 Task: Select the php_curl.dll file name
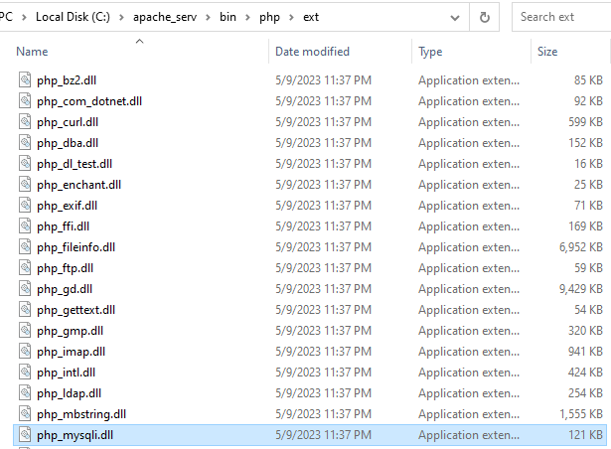coord(68,122)
